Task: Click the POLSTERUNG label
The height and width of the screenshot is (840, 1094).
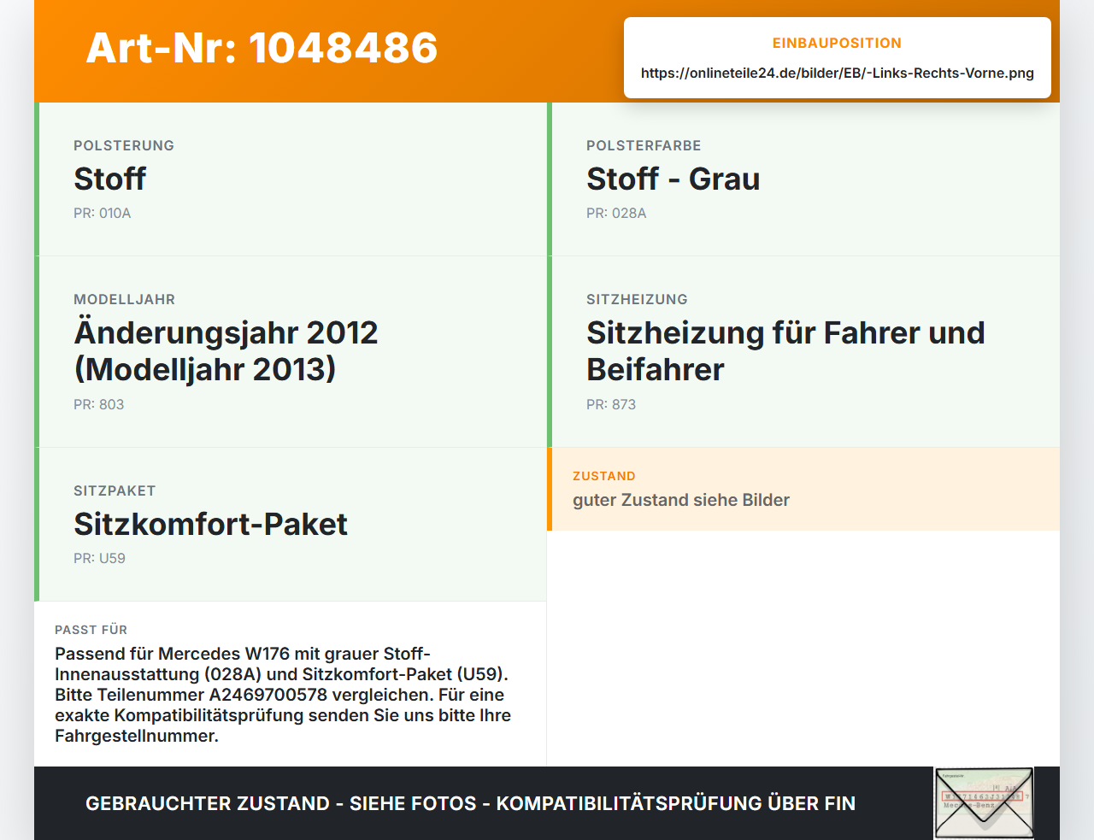Action: pos(124,145)
